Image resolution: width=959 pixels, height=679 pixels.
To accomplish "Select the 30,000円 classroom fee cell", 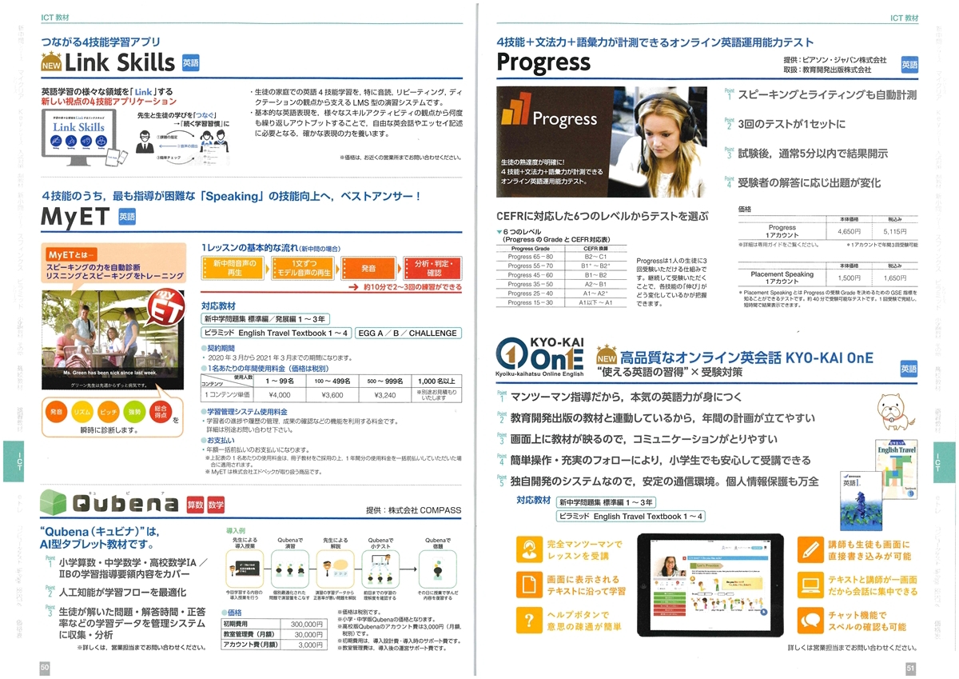I will [x=305, y=634].
